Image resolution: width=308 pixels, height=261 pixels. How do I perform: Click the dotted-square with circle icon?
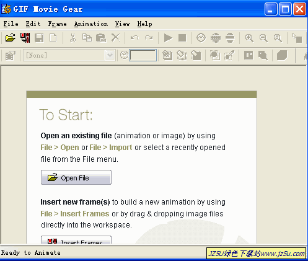point(215,55)
